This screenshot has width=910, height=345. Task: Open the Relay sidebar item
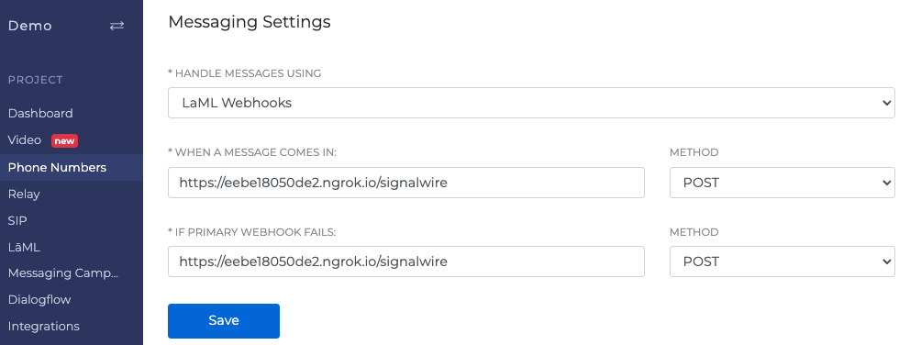coord(24,194)
